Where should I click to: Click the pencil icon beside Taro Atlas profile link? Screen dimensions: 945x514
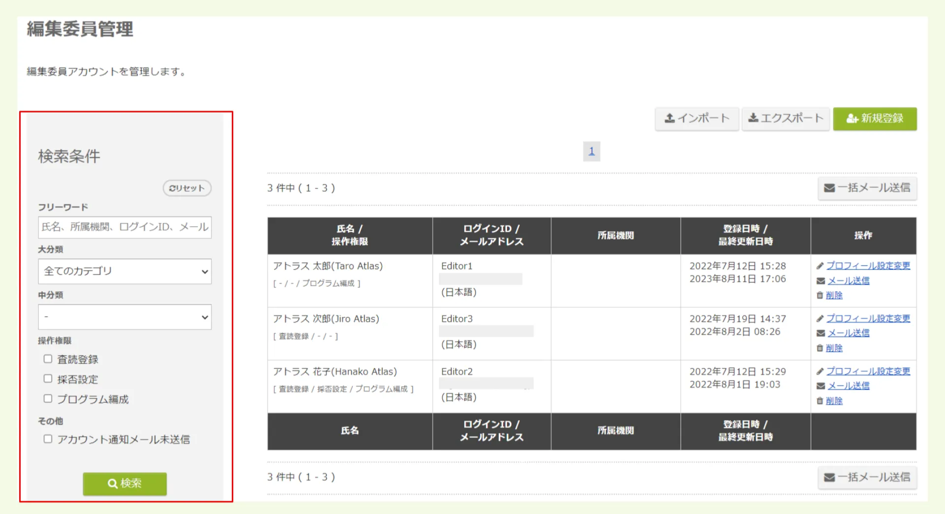[820, 266]
